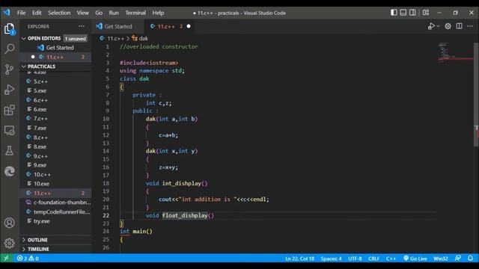The height and width of the screenshot is (269, 479).
Task: Open the Terminal menu
Action: coord(135,13)
